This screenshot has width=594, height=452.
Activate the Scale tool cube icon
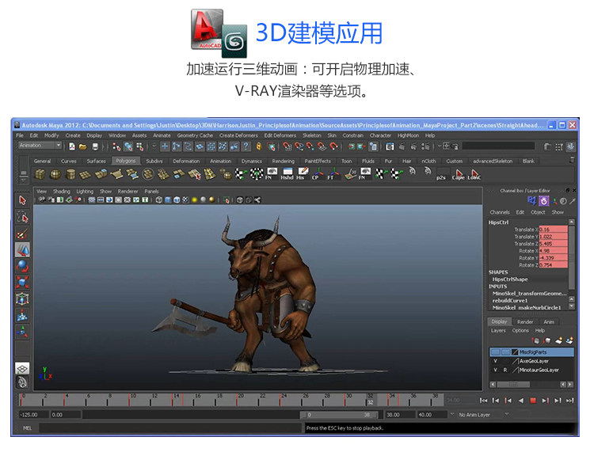pos(22,283)
